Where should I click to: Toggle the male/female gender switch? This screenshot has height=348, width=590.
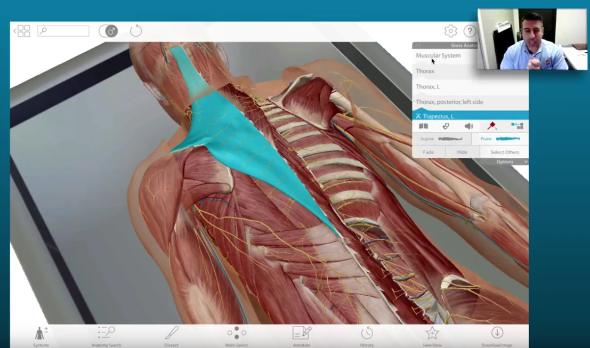(108, 31)
